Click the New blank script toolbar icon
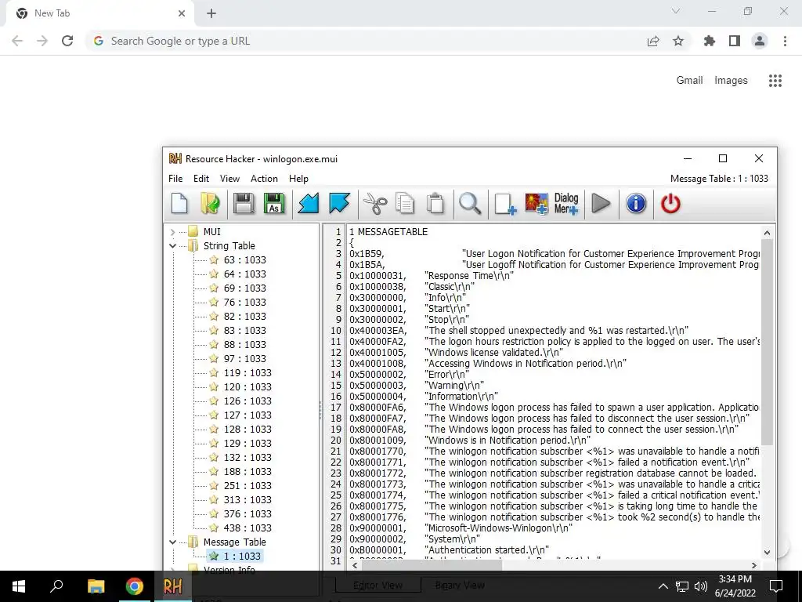 click(179, 204)
